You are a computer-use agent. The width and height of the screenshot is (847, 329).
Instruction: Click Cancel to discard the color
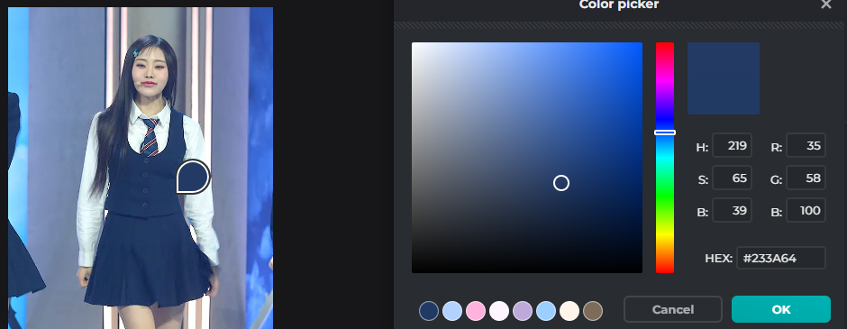click(x=672, y=309)
